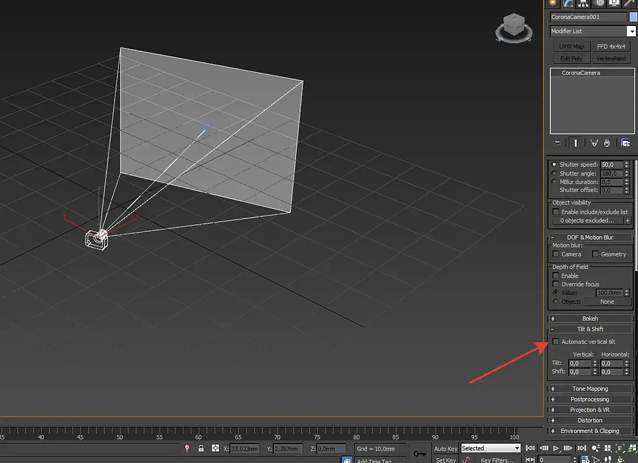Switch to the Modify panel tab

coord(568,3)
